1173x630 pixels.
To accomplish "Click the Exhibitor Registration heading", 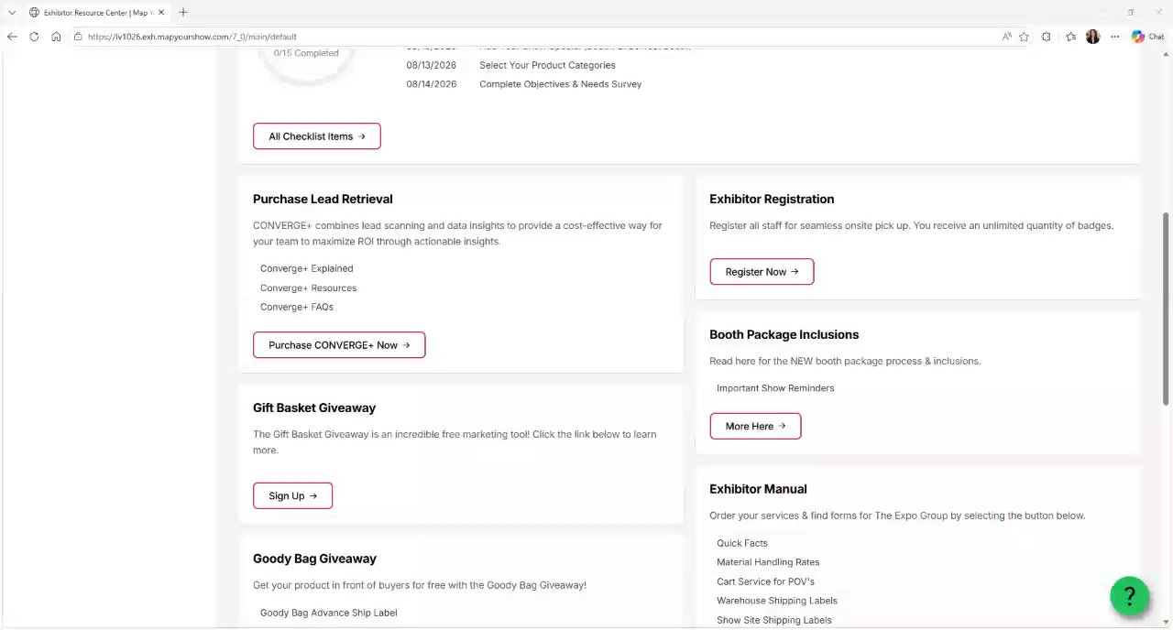I will pos(772,199).
